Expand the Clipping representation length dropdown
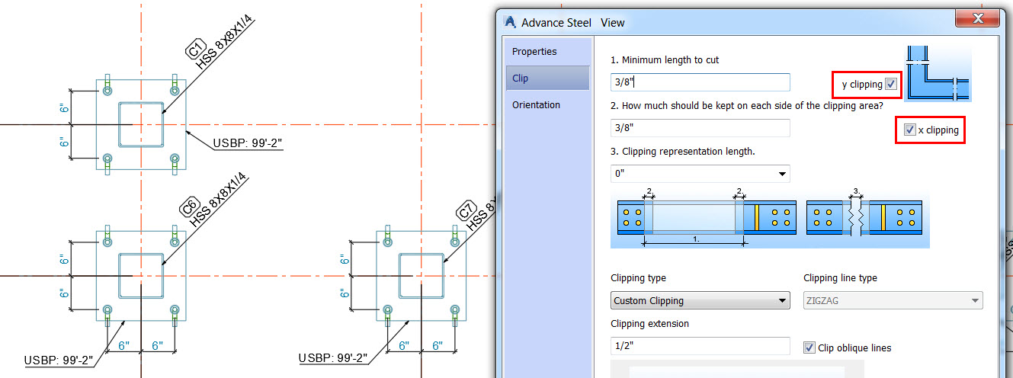The height and width of the screenshot is (378, 1013). click(783, 174)
